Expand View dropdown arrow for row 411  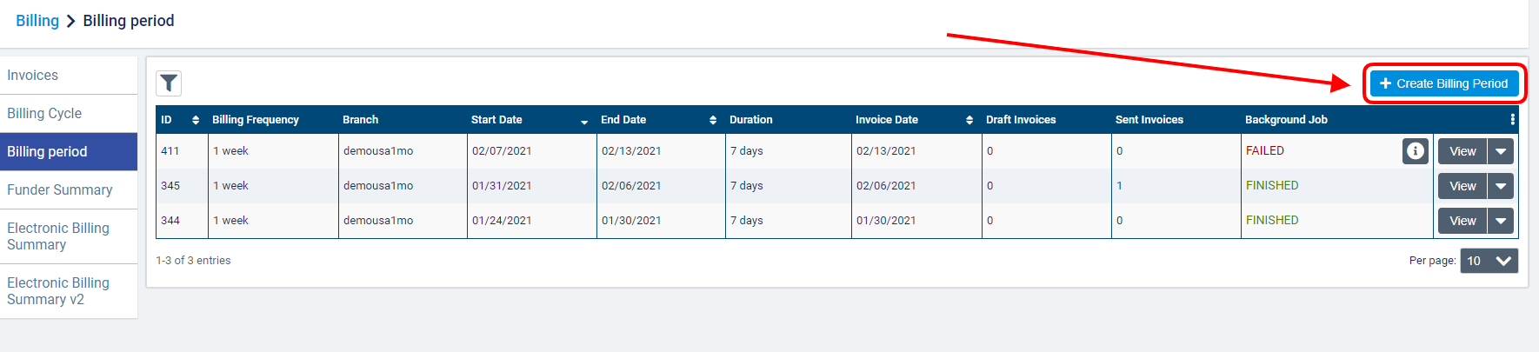[1501, 151]
